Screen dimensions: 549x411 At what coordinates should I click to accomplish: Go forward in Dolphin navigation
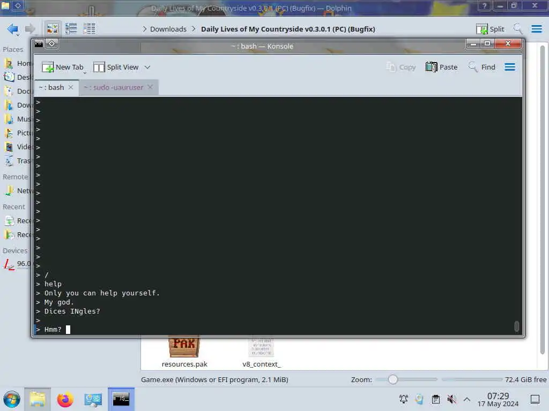[x=30, y=29]
